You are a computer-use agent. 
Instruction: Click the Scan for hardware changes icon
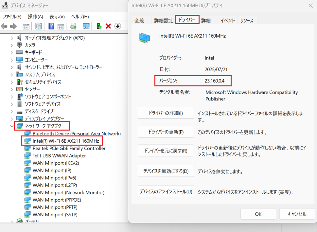86,26
